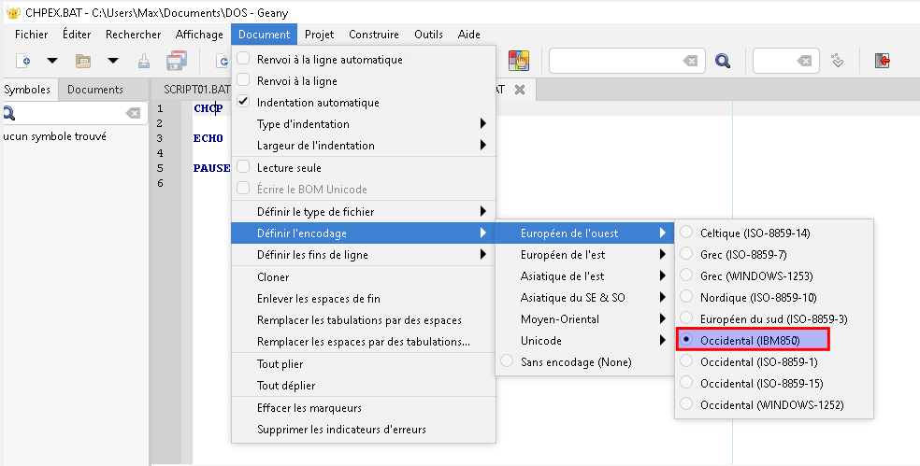Click Enlever les espaces de fin

coord(319,299)
